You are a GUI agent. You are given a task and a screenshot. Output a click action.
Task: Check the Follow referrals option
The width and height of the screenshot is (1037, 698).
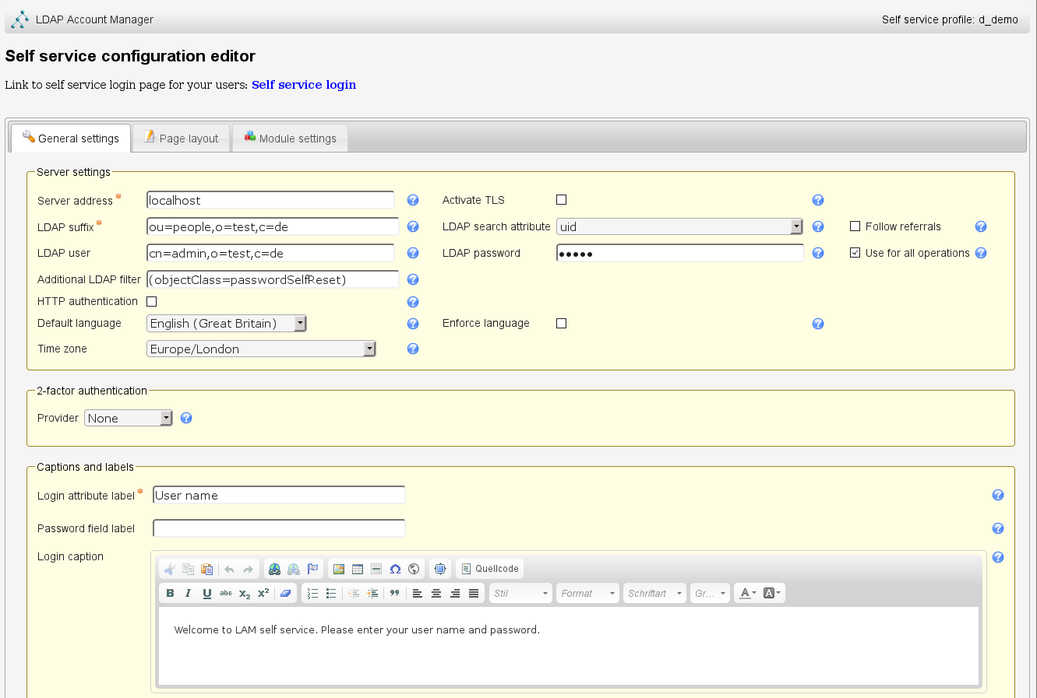pyautogui.click(x=855, y=226)
